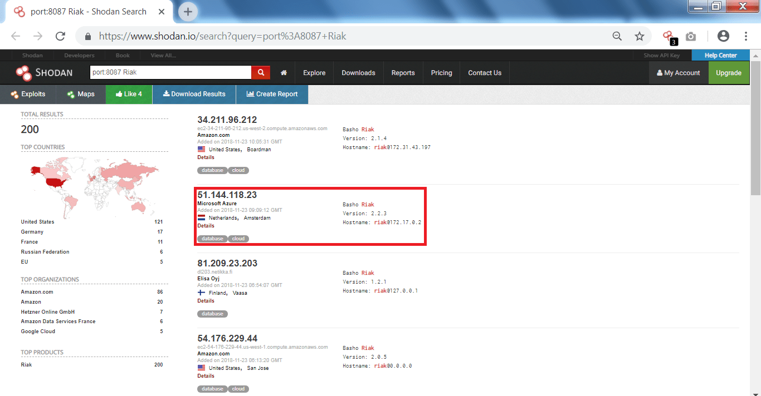The height and width of the screenshot is (396, 761).
Task: Filter by France in Top Countries
Action: 30,242
